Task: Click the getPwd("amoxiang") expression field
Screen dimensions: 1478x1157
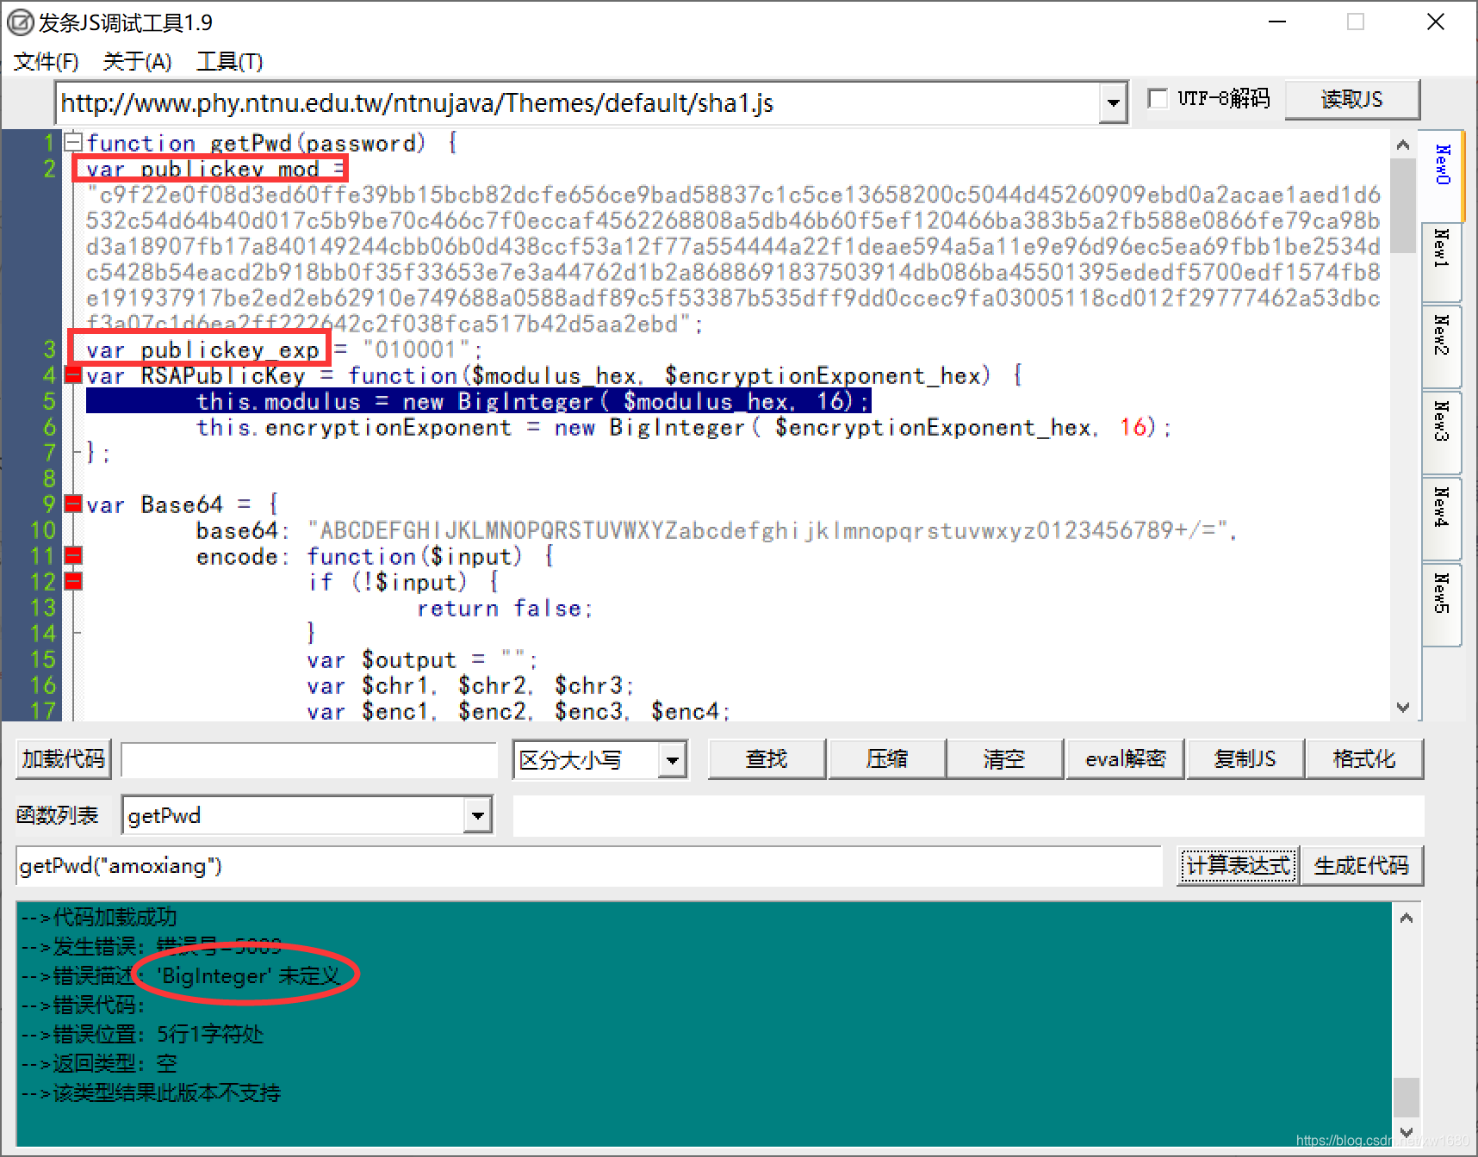Action: (x=589, y=866)
